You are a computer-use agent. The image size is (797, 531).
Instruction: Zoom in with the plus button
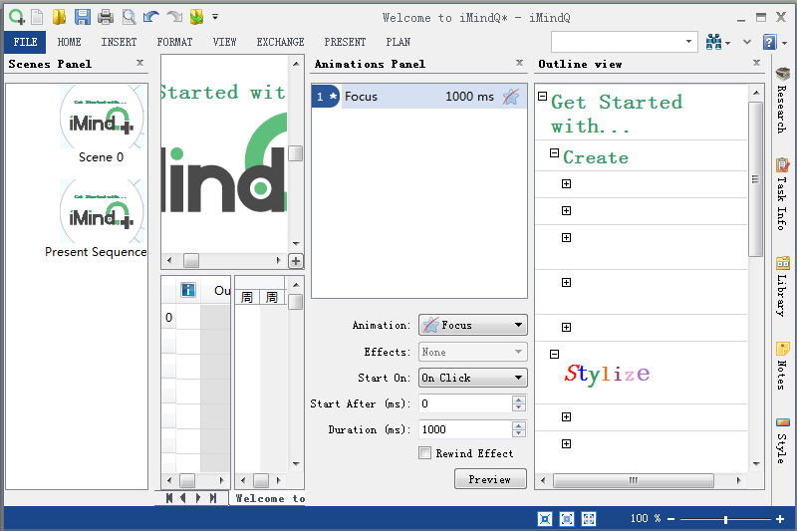(780, 519)
